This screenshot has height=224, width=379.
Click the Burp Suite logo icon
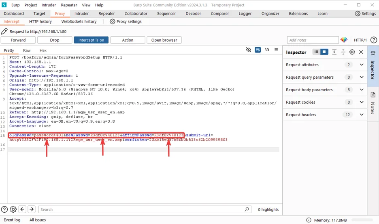click(4, 5)
